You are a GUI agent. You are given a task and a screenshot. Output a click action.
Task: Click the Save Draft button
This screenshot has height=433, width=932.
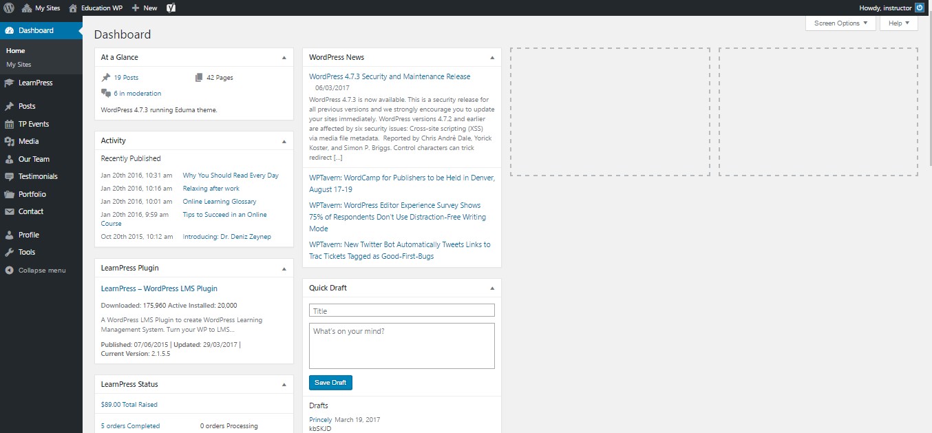tap(330, 383)
